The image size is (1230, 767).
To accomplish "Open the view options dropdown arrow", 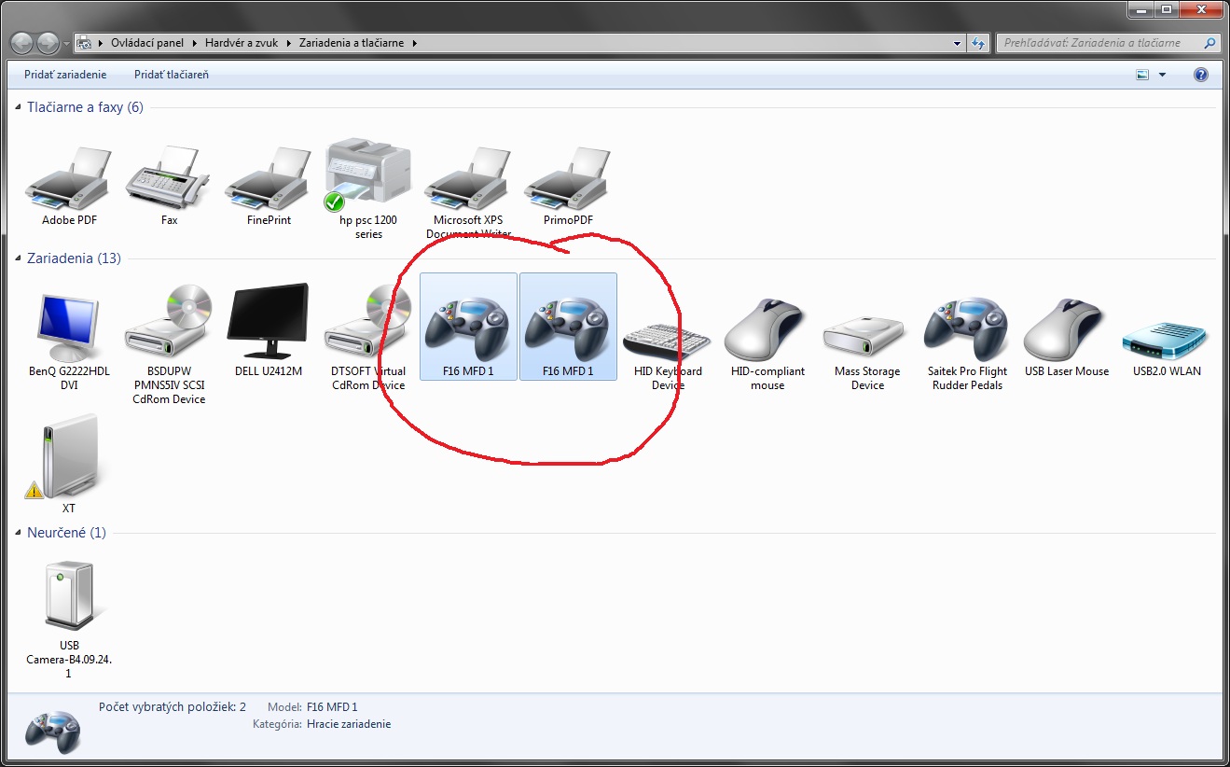I will click(1162, 75).
